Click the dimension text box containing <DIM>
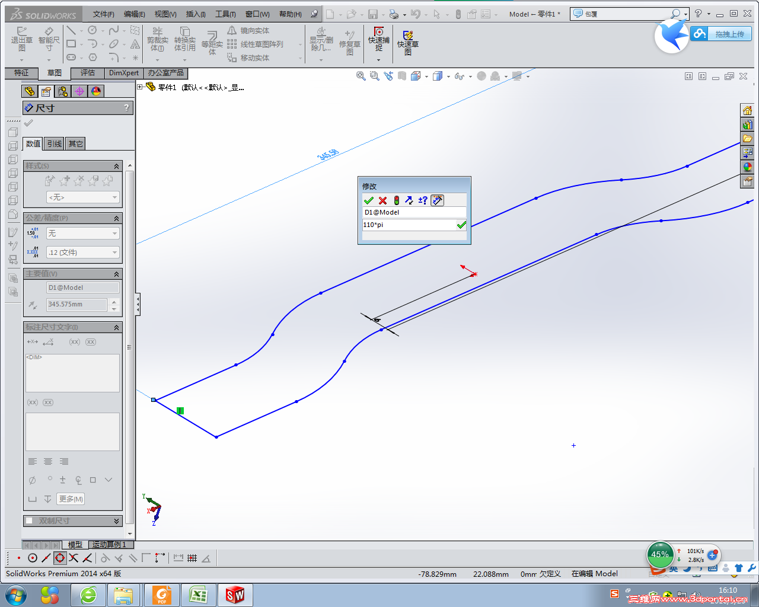 click(72, 373)
